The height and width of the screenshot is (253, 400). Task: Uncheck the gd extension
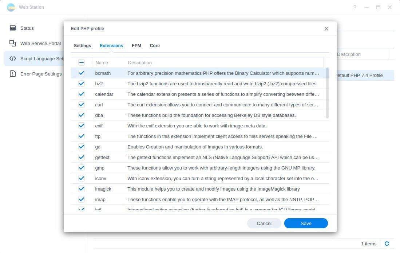[x=82, y=147]
